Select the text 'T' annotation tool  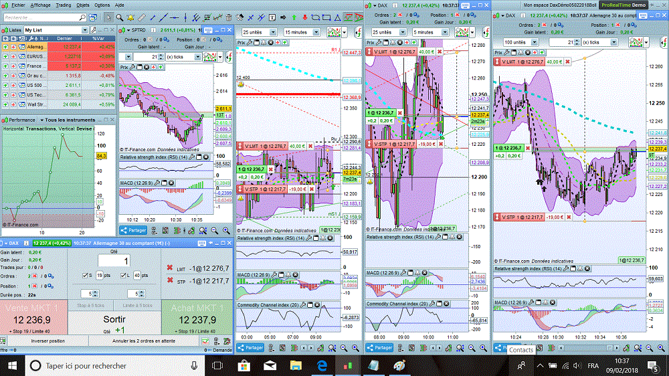(272, 17)
